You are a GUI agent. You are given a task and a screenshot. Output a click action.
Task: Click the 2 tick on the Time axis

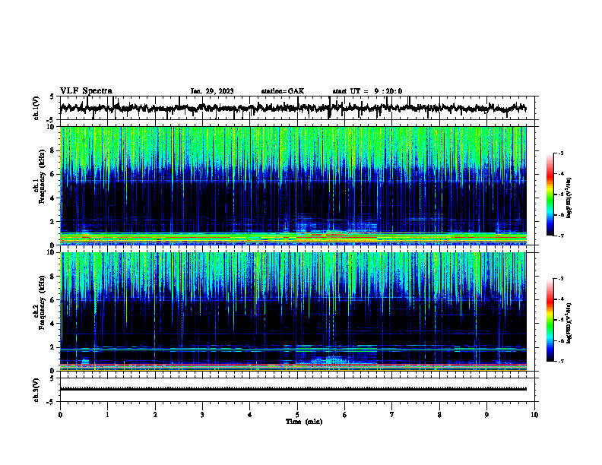[155, 415]
